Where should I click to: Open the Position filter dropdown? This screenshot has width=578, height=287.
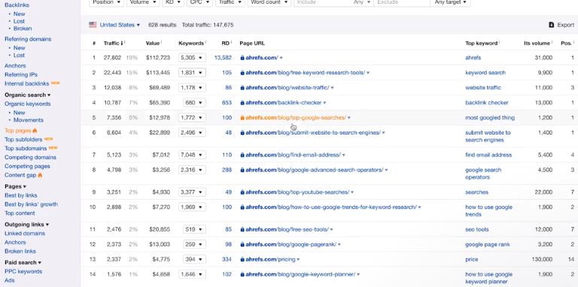coord(106,2)
